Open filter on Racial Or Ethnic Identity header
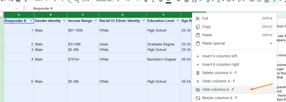The height and width of the screenshot is (102, 286). pos(144,21)
